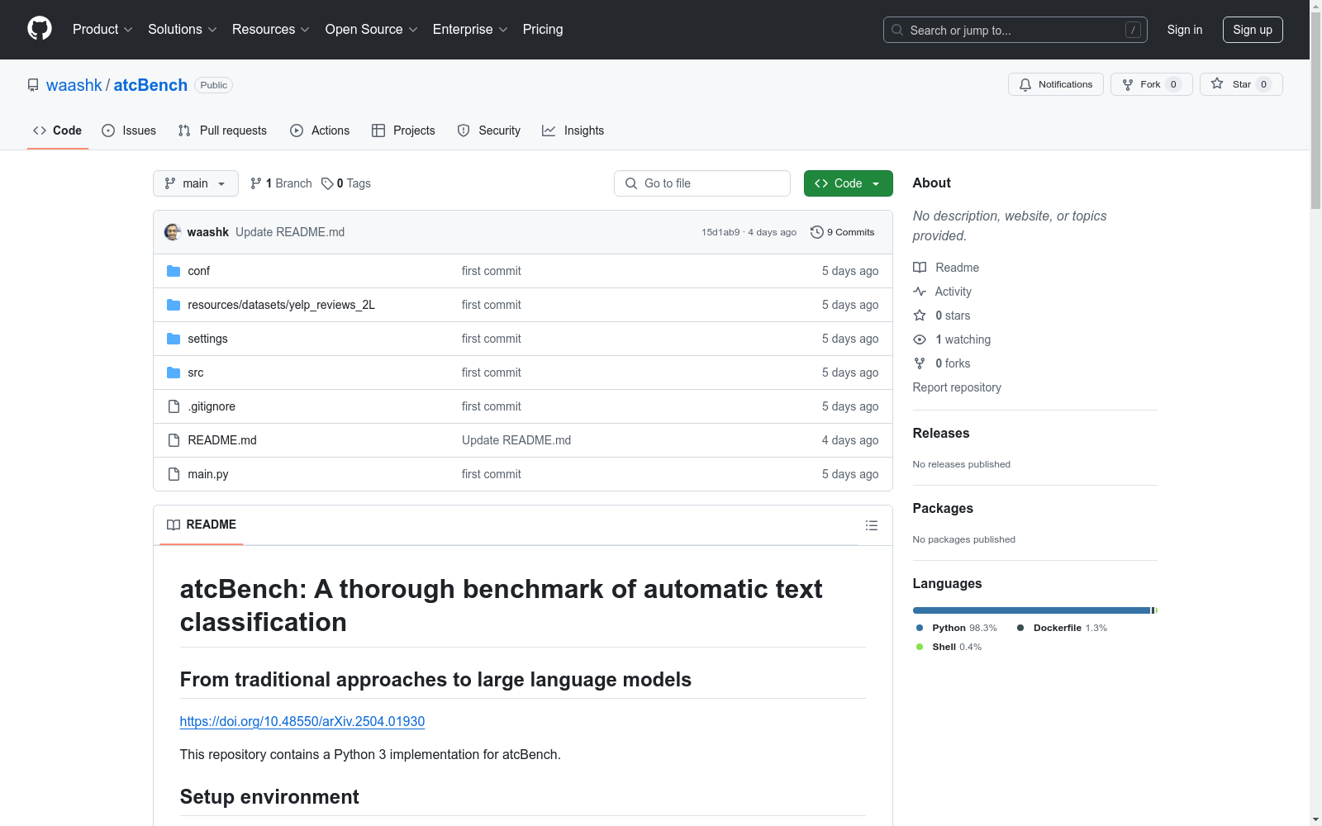Open the waashk owner profile link

click(74, 85)
